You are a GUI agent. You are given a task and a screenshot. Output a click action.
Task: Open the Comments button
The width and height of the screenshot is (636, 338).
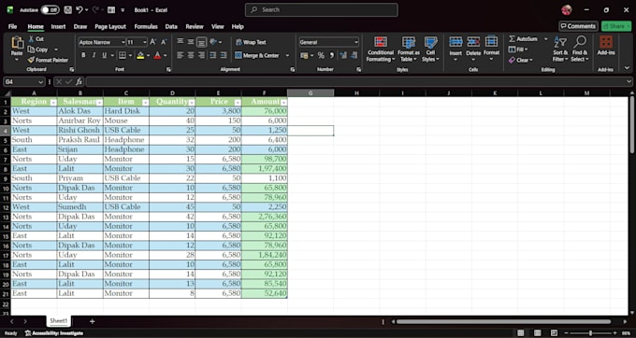pyautogui.click(x=578, y=26)
